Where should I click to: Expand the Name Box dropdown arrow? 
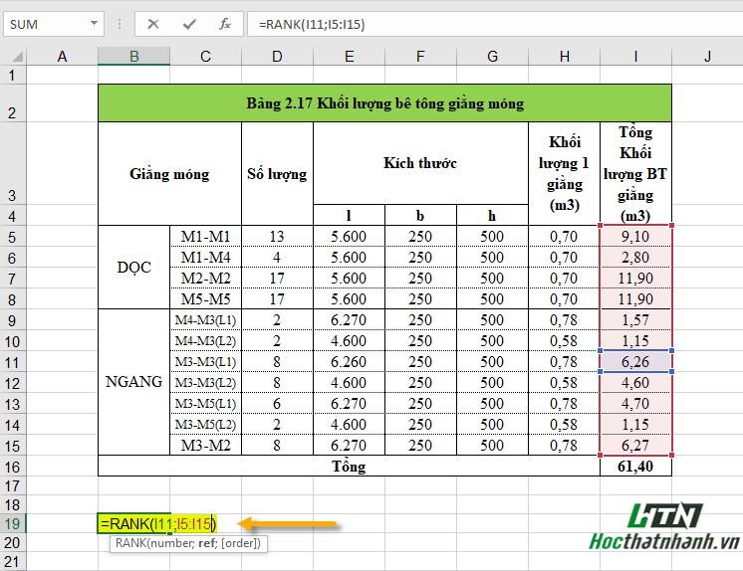click(93, 24)
